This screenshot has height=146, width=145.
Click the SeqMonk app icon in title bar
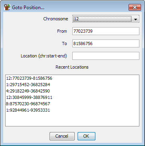point(7,7)
